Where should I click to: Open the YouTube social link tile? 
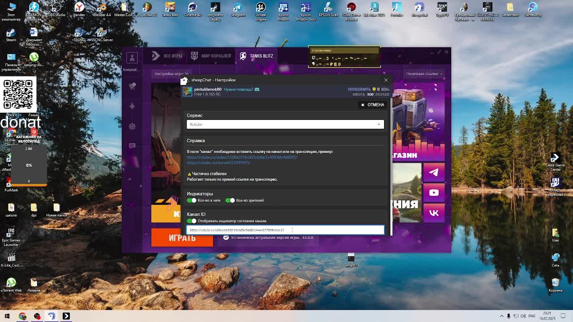434,193
